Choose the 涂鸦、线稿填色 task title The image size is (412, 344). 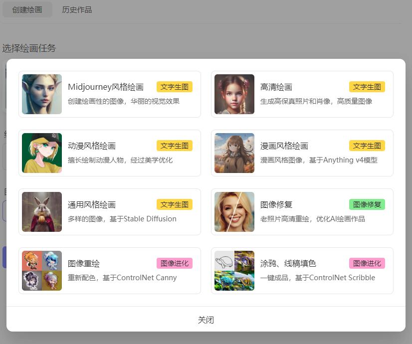288,264
